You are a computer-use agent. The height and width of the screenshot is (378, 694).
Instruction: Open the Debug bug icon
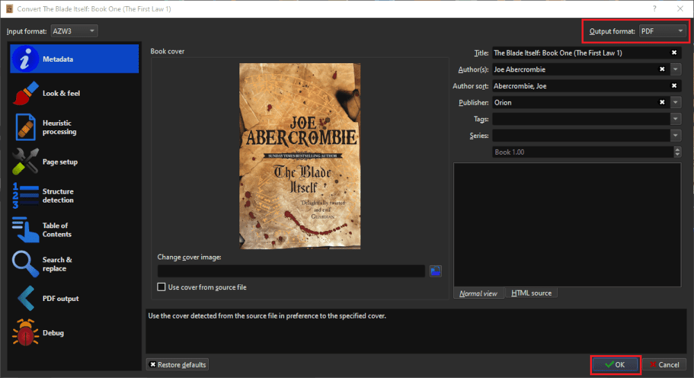(x=25, y=332)
